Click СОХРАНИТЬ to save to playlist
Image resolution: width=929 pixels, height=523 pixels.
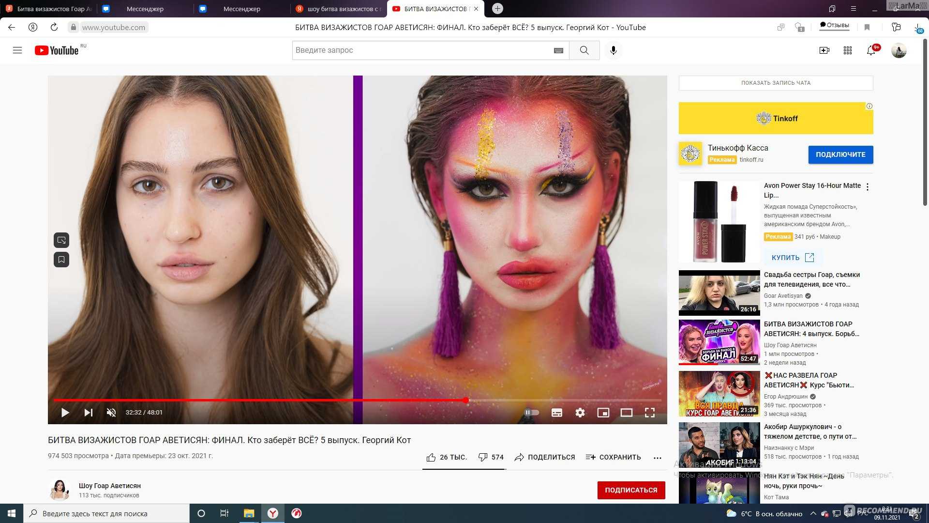[x=613, y=457]
